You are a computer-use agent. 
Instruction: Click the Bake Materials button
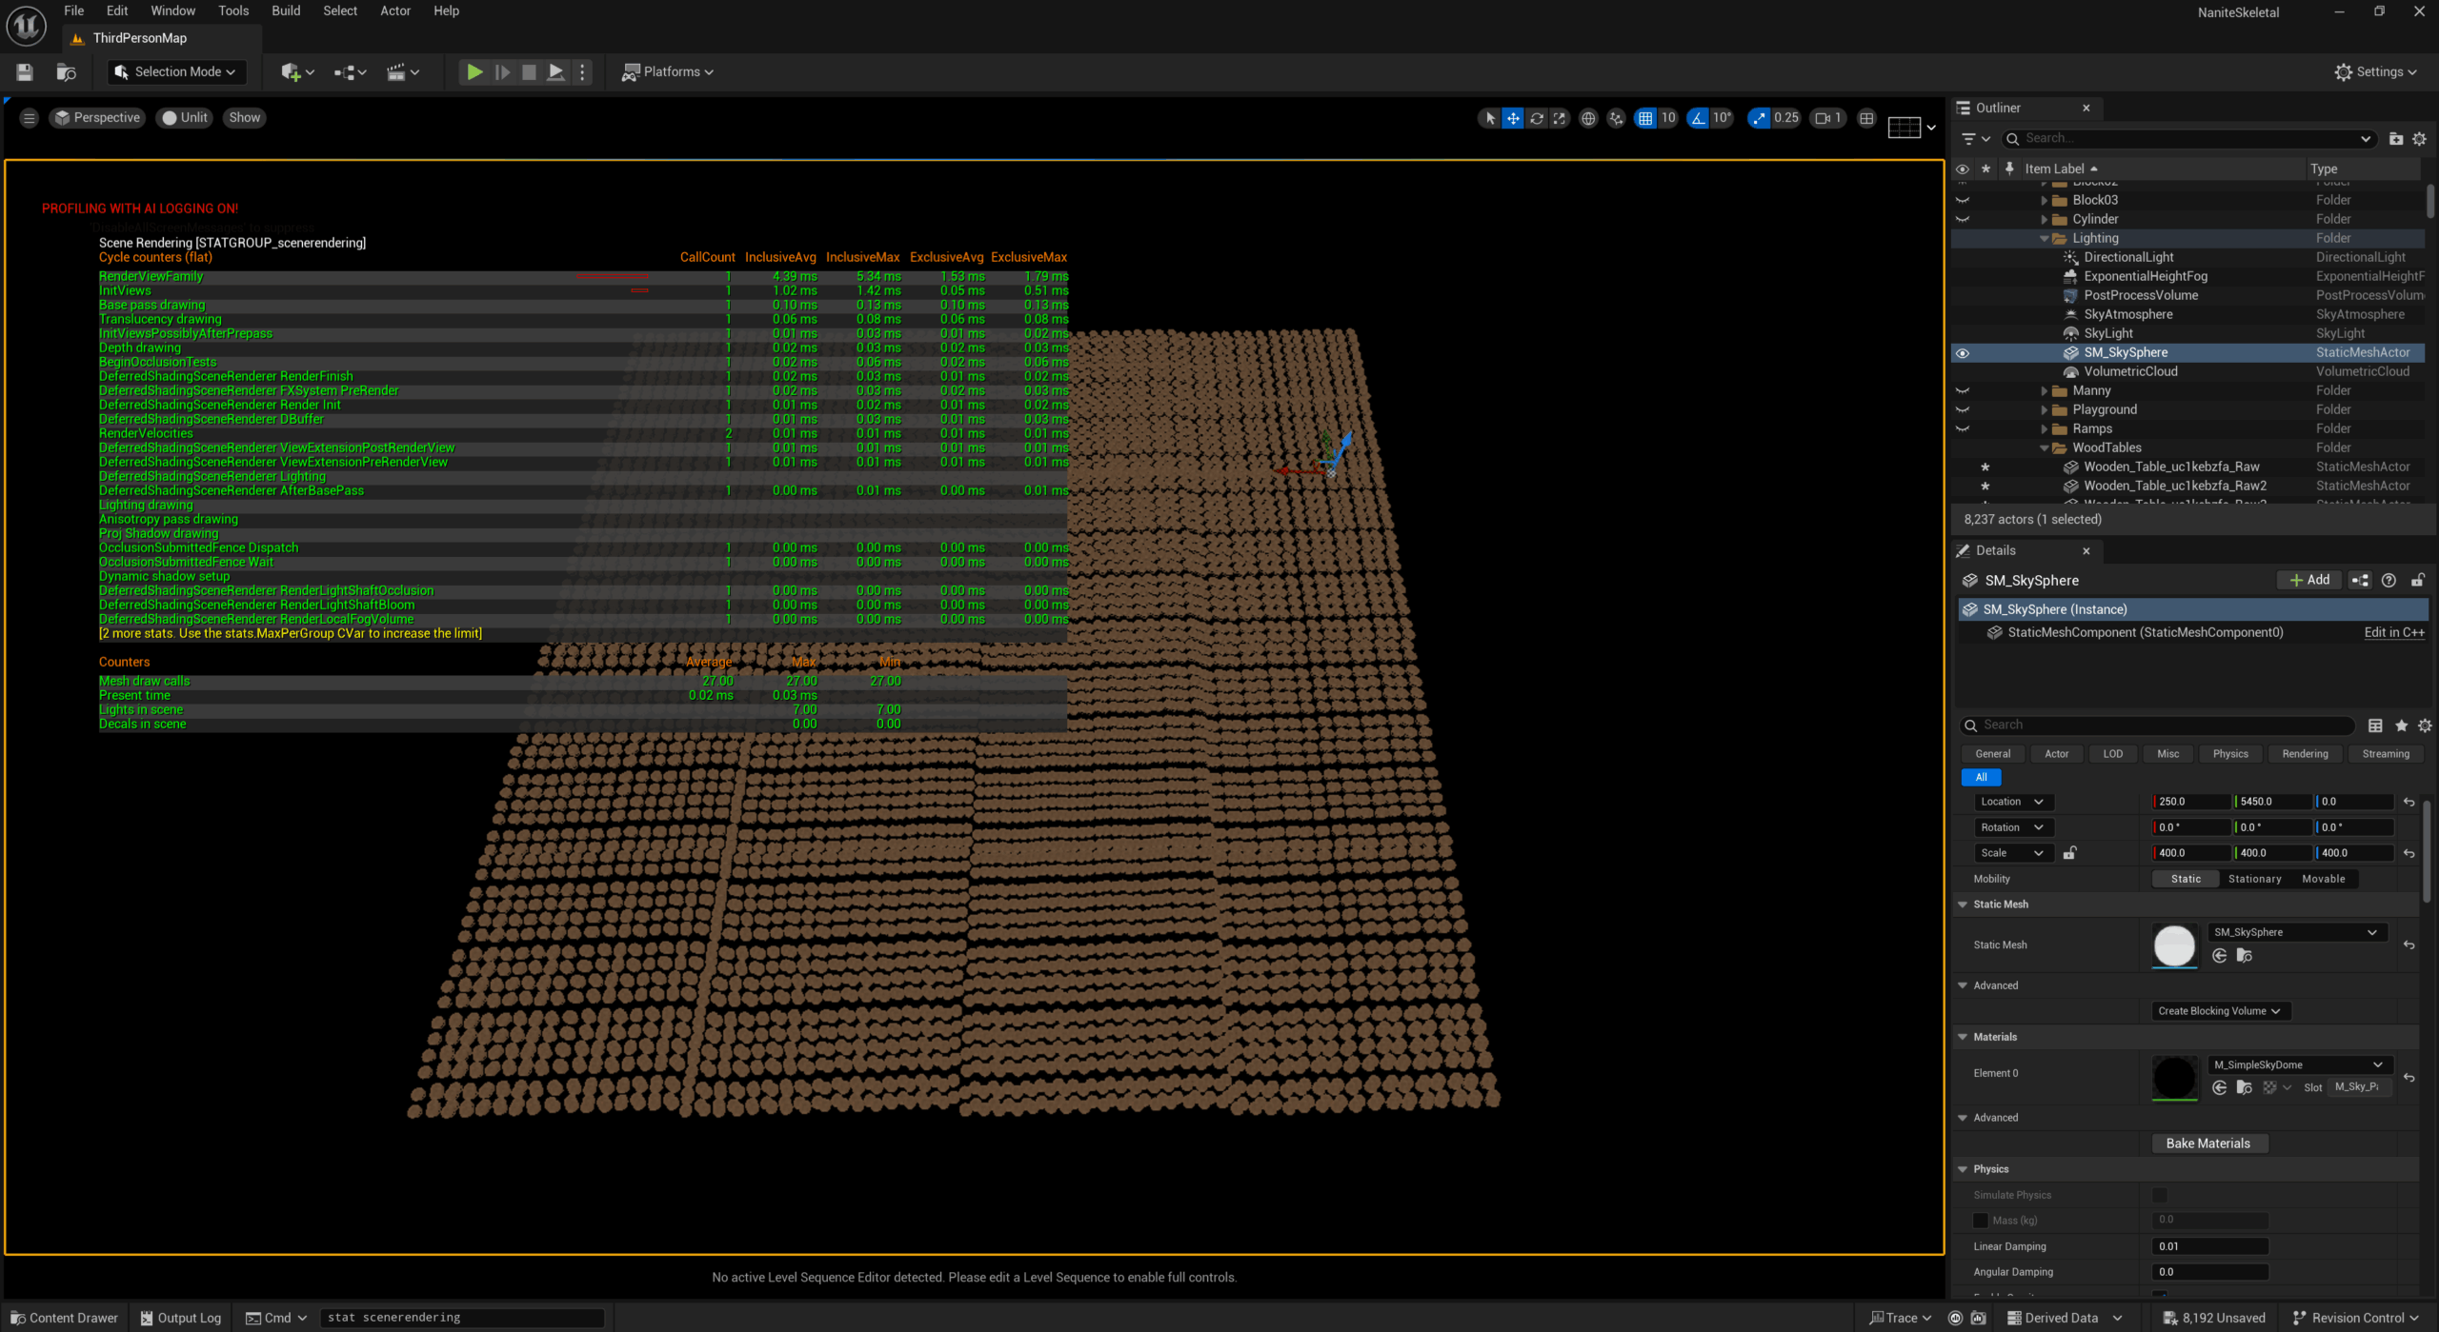[2208, 1143]
